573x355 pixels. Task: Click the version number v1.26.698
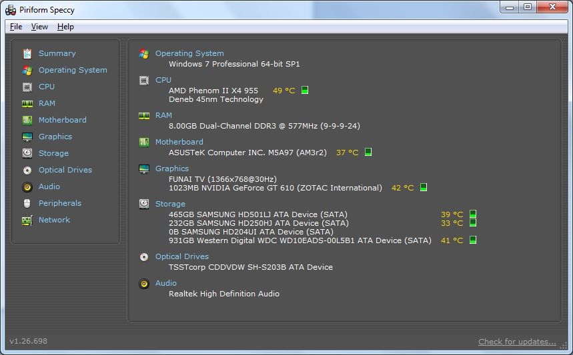29,341
